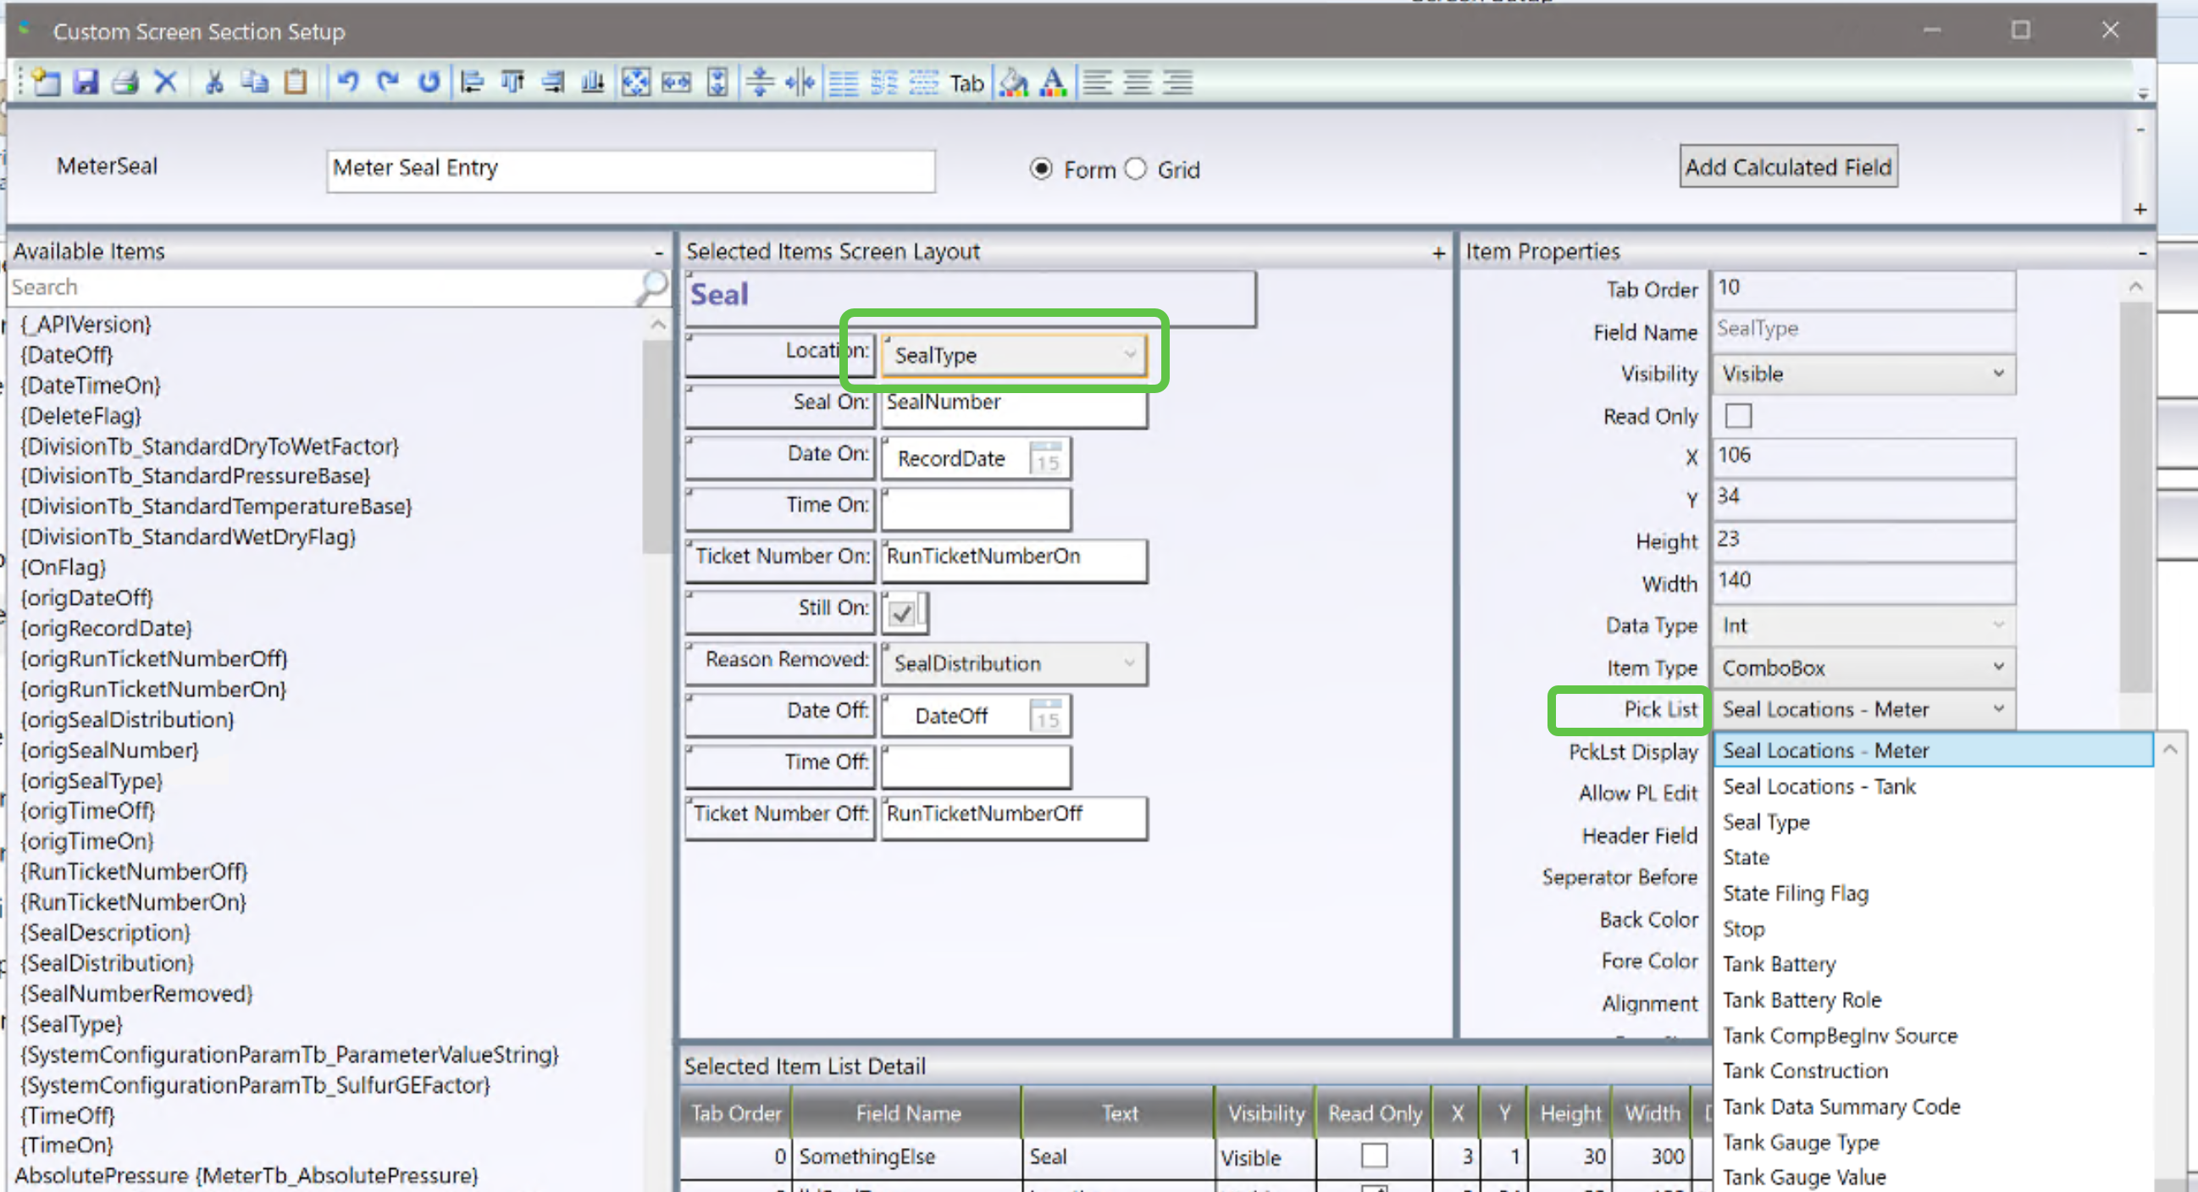Toggle the Still On checkbox

(902, 612)
